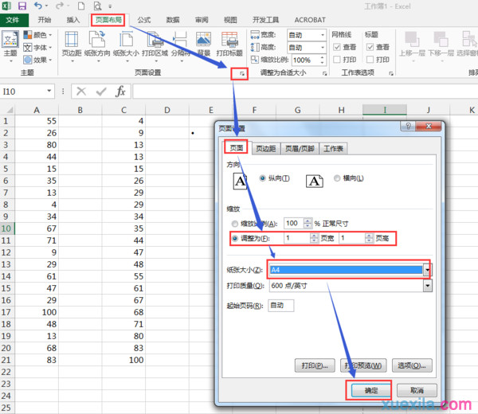Click the save icon in quick access toolbar
Screen dimensions: 478x414
[22, 6]
